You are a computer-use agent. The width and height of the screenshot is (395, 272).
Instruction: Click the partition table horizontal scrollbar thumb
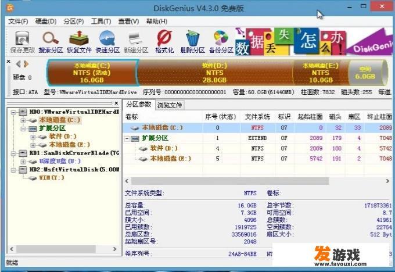(230, 181)
